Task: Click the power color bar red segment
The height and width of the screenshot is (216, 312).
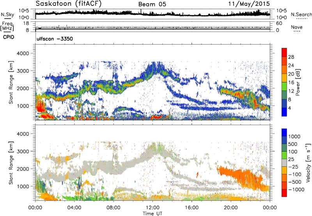Action: pos(284,52)
